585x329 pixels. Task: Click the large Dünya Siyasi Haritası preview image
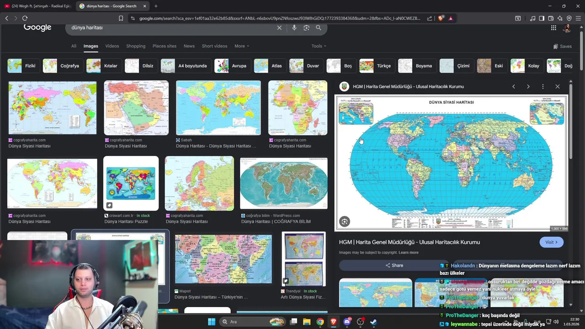point(452,162)
